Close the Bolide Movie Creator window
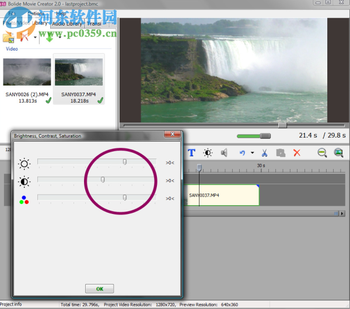Image resolution: width=350 pixels, height=309 pixels. pyautogui.click(x=341, y=2)
